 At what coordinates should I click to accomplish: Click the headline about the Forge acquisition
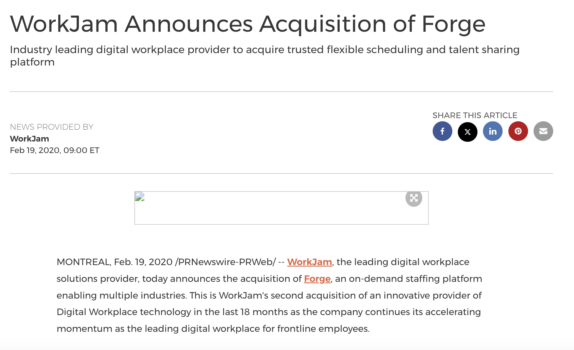click(x=247, y=24)
